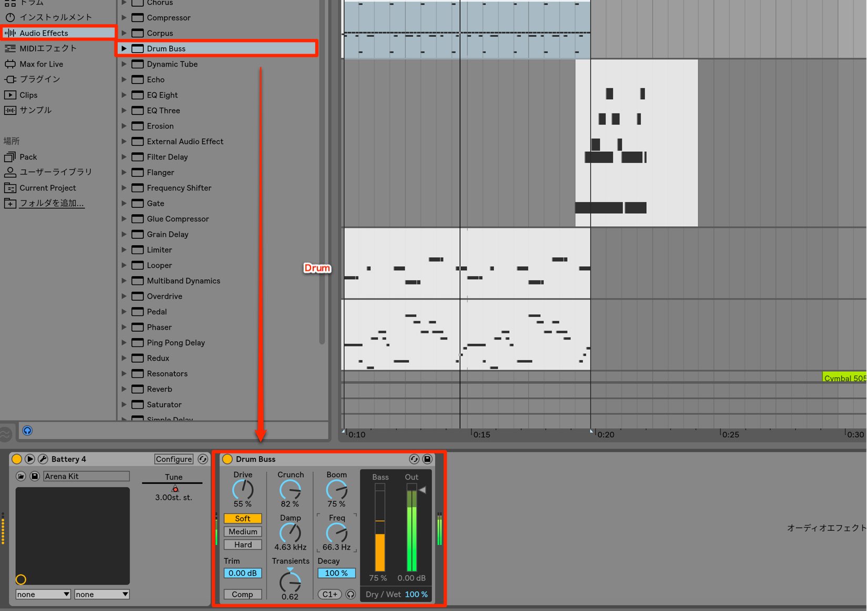Screen dimensions: 867x611
Task: Click the C1+ tuning button
Action: pos(330,594)
